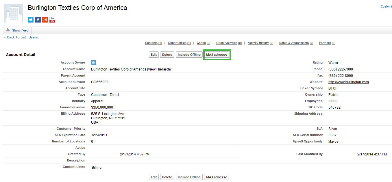The width and height of the screenshot is (392, 182).
Task: Jump to the Opportunities related list
Action: (x=179, y=43)
